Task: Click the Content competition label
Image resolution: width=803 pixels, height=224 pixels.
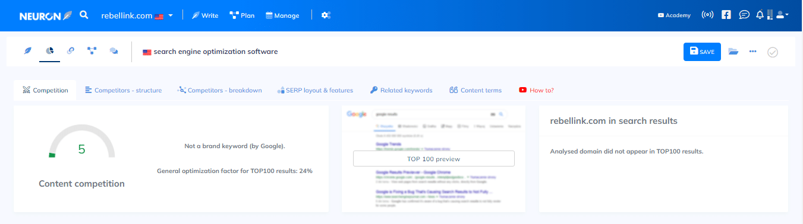Action: click(x=81, y=184)
